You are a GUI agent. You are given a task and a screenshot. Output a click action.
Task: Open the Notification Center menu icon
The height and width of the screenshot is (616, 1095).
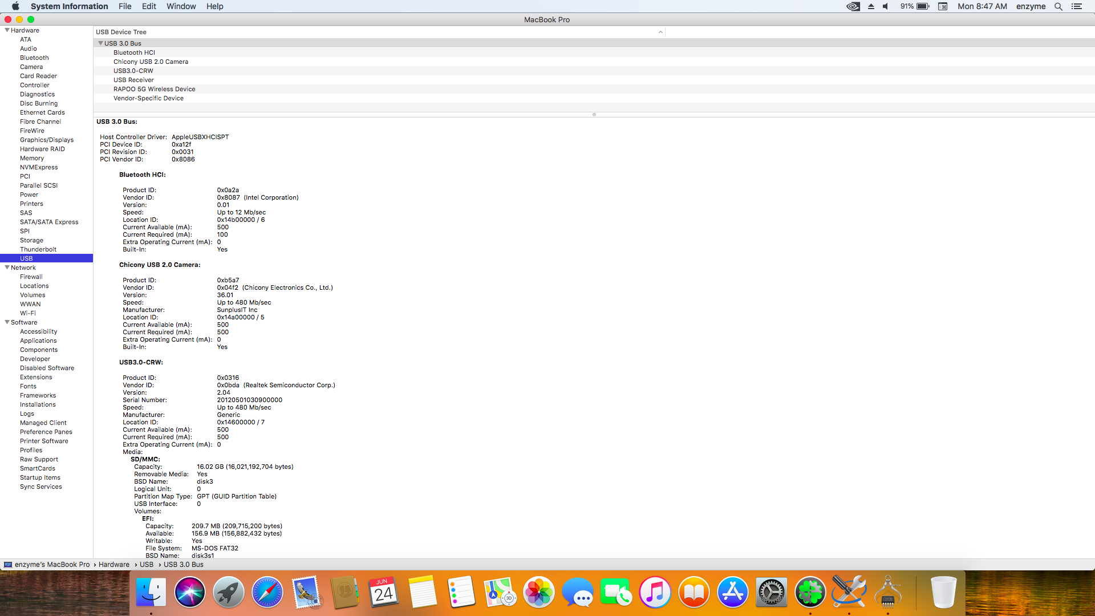pyautogui.click(x=1077, y=6)
